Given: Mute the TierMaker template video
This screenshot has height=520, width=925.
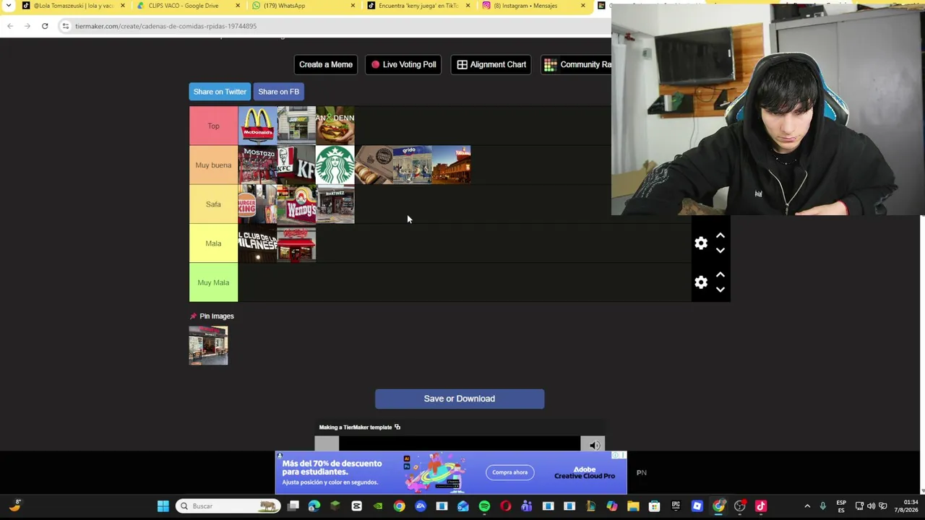Looking at the screenshot, I should pos(594,445).
